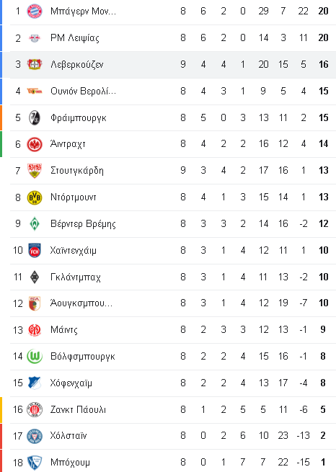
Task: Click the Bayern Munich club logo
Action: pos(35,11)
